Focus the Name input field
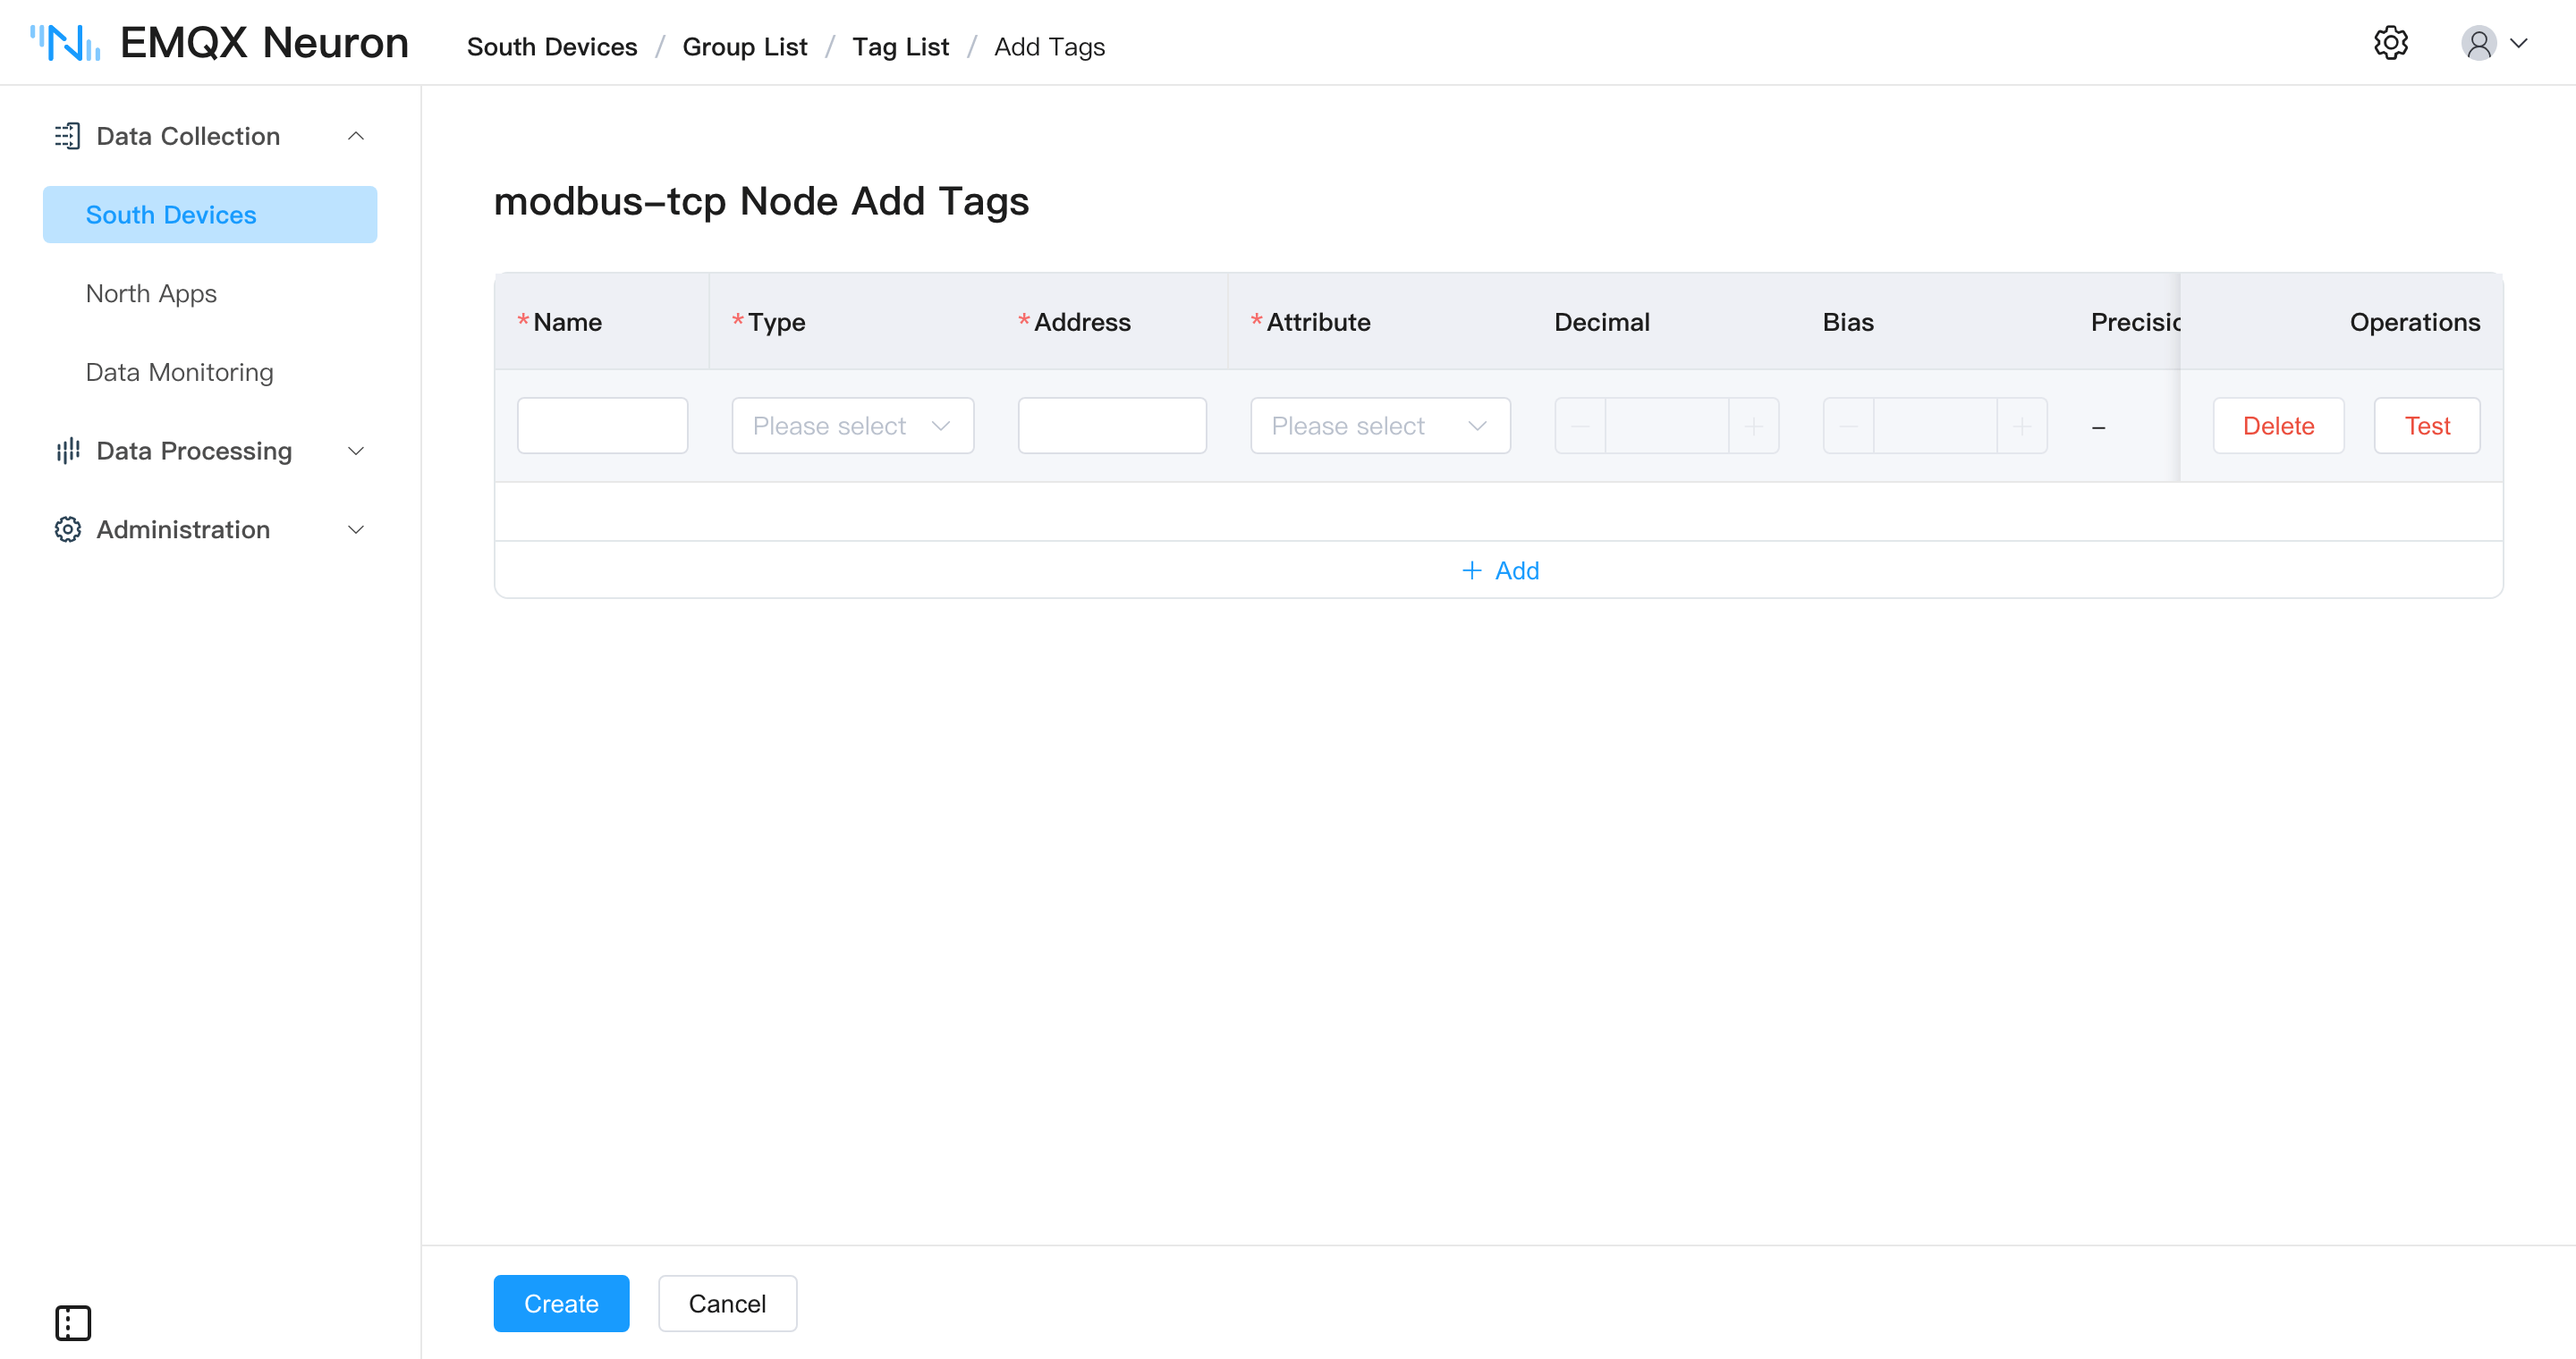The width and height of the screenshot is (2576, 1359). tap(602, 426)
